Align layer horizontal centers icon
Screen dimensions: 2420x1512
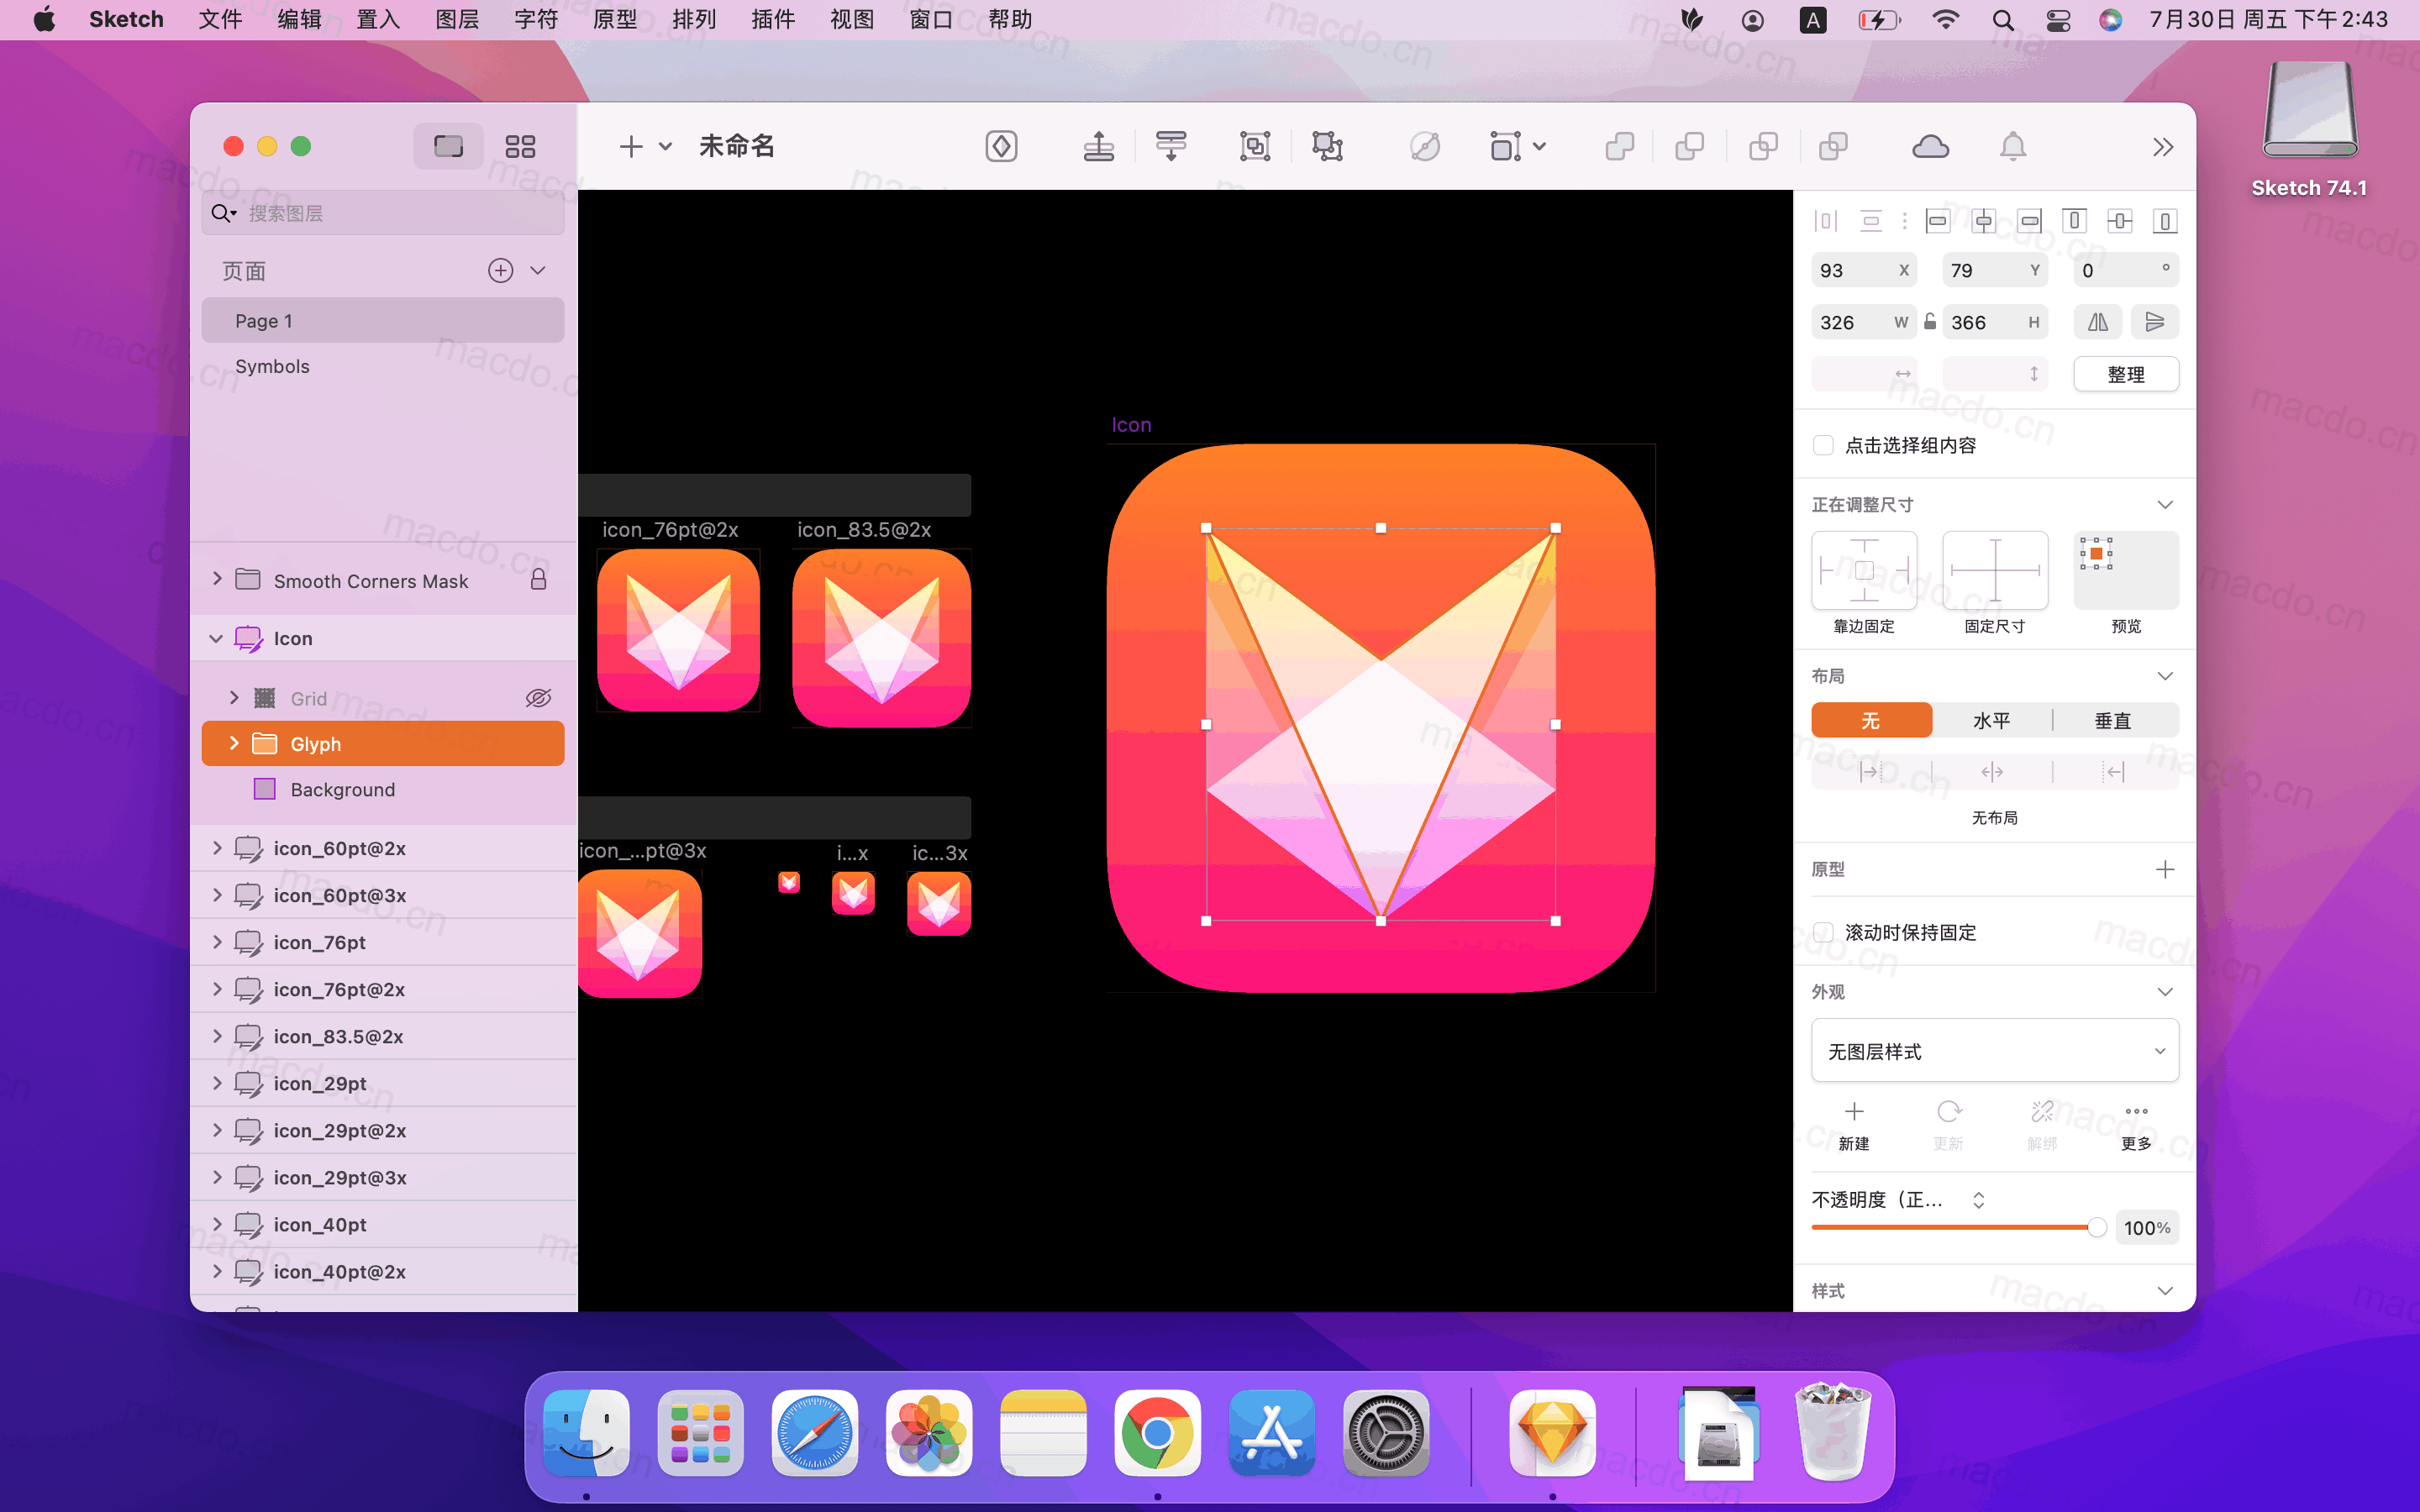tap(1984, 221)
